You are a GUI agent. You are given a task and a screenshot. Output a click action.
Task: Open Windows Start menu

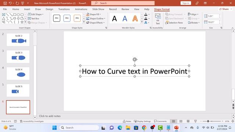(55, 128)
